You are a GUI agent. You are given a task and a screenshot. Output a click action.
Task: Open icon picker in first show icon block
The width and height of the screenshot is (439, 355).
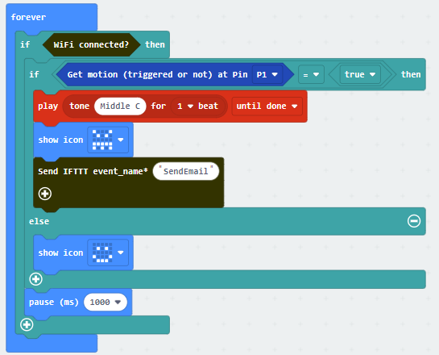click(108, 140)
